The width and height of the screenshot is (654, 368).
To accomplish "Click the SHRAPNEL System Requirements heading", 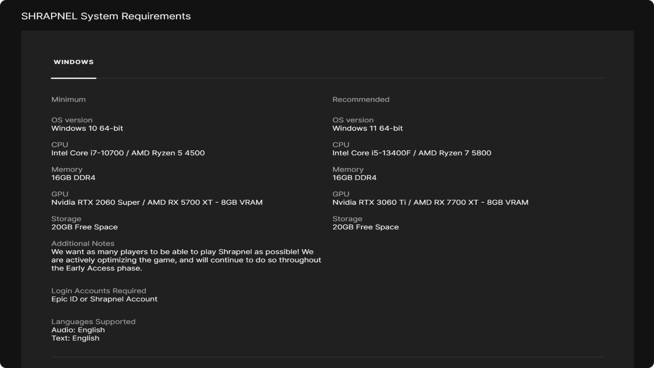I will 106,16.
